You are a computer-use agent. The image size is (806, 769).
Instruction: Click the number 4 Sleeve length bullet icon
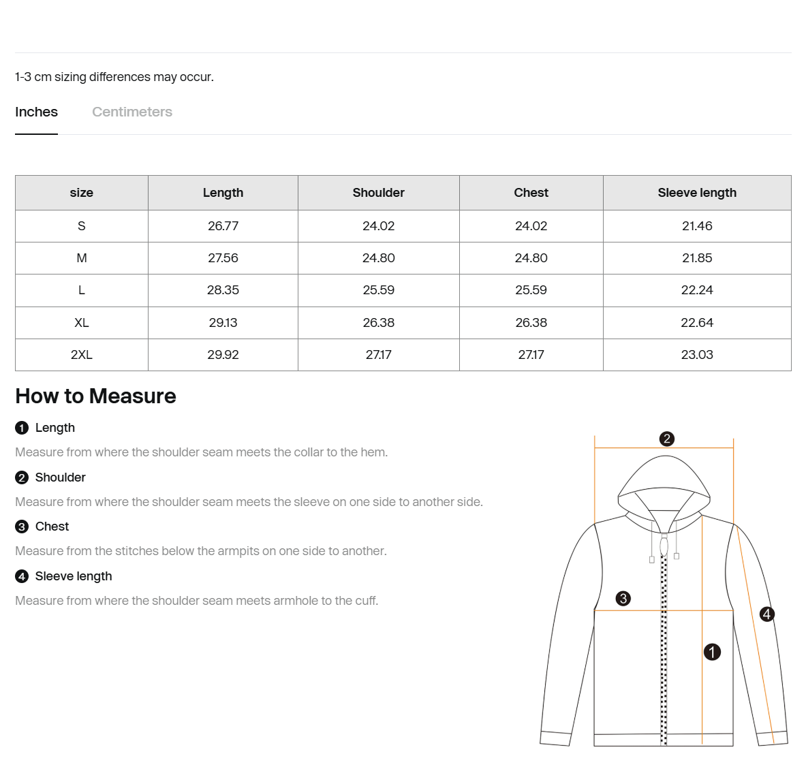point(22,576)
